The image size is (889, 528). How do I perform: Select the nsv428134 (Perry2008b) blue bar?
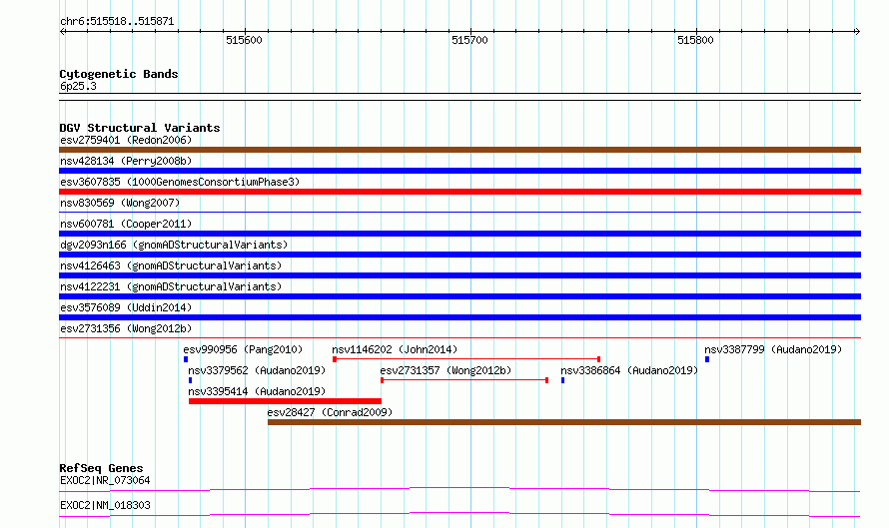pos(459,171)
